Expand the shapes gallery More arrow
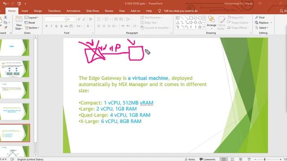This screenshot has width=287, height=161. click(x=204, y=27)
